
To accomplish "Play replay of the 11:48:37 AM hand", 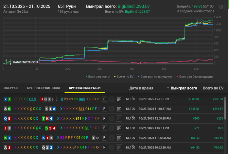I will coord(112,109).
